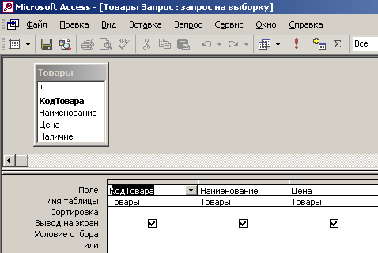Click the Цена field cell in grid

pos(334,191)
